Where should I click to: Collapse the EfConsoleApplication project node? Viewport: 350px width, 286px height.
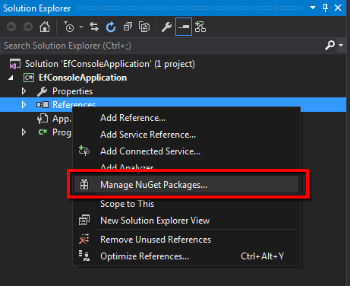(11, 78)
